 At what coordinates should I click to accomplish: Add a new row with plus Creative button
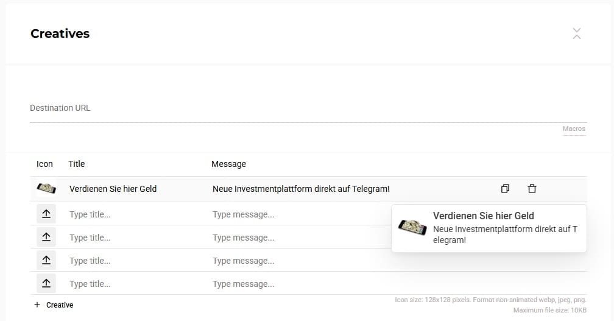click(54, 305)
